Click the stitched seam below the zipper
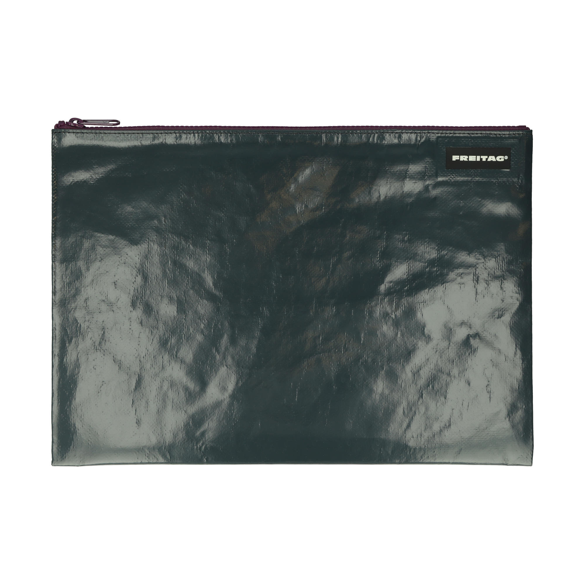The height and width of the screenshot is (585, 585). pyautogui.click(x=292, y=132)
